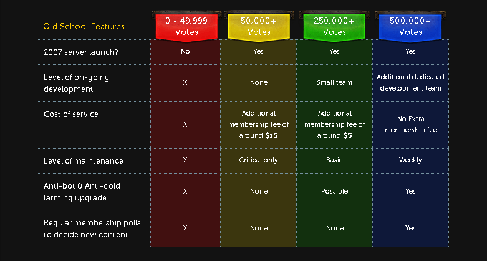487x261 pixels.
Task: Select the Possible anti-bot cell
Action: tap(334, 191)
